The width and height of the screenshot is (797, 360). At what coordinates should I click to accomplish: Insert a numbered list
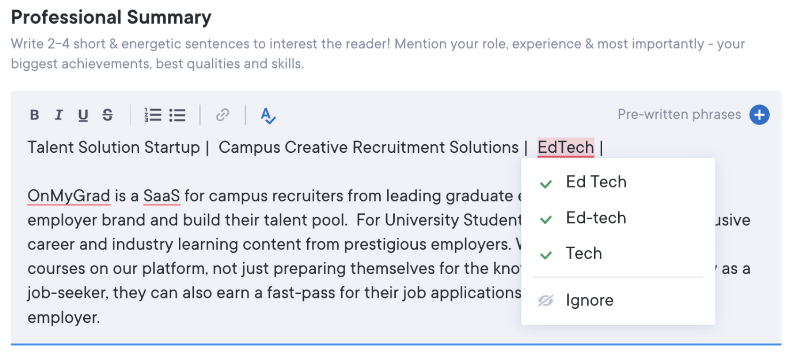[x=152, y=115]
